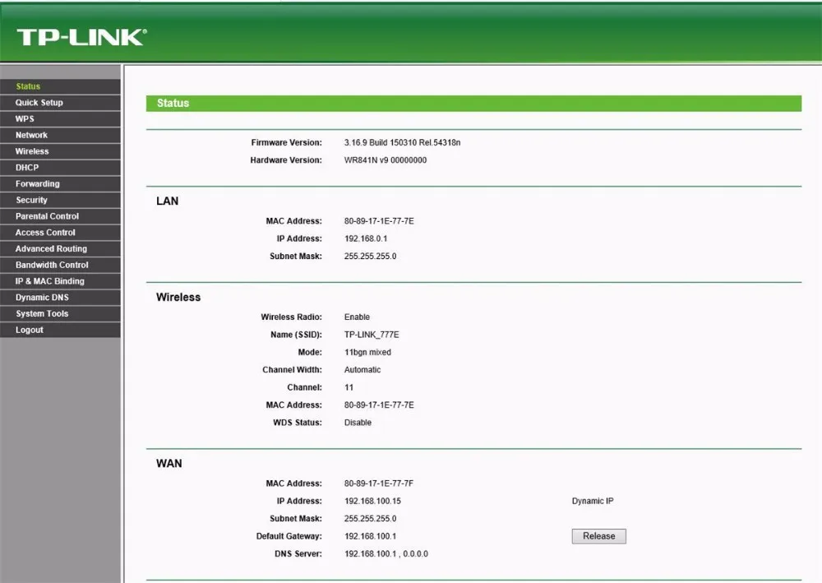Image resolution: width=822 pixels, height=583 pixels.
Task: Click Wireless Radio value Enable
Action: [357, 317]
